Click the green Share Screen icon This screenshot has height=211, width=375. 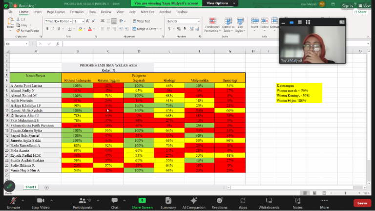coord(142,200)
